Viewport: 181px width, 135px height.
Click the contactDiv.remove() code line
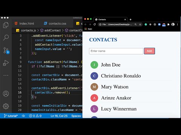coord(52,93)
